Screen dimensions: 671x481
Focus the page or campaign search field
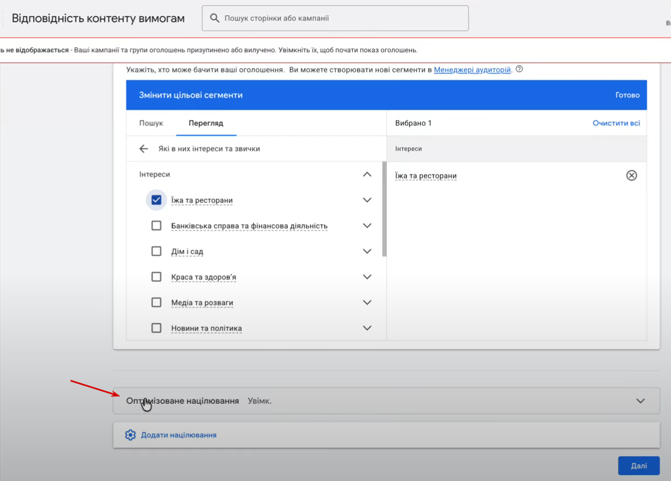[343, 18]
